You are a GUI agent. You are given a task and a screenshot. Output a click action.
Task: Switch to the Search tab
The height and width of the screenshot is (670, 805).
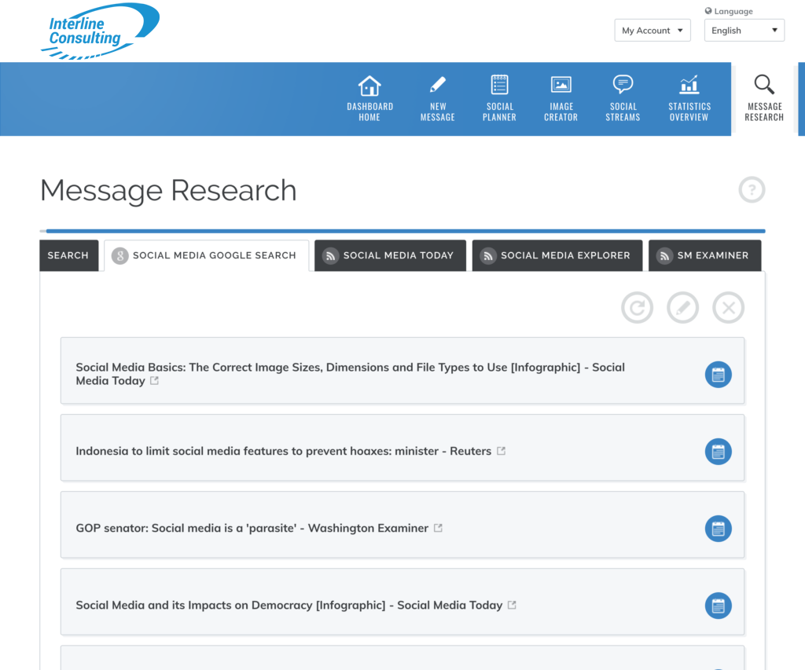(69, 255)
